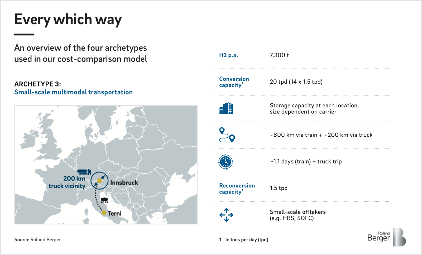Click the circled arrows at Innsbruck
The height and width of the screenshot is (255, 422).
(x=99, y=181)
